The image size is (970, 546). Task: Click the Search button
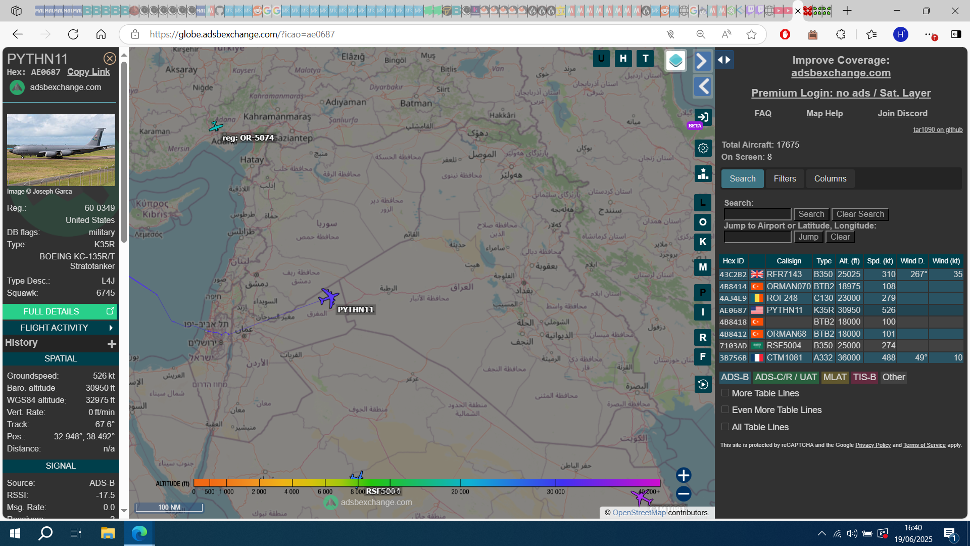pyautogui.click(x=811, y=214)
